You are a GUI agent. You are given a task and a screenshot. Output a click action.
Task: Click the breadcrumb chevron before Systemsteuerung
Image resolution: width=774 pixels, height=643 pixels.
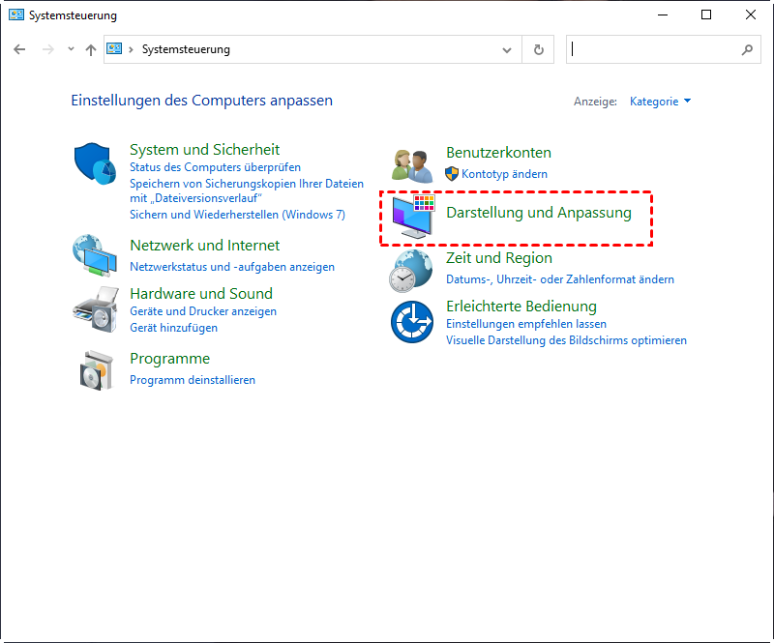point(131,49)
